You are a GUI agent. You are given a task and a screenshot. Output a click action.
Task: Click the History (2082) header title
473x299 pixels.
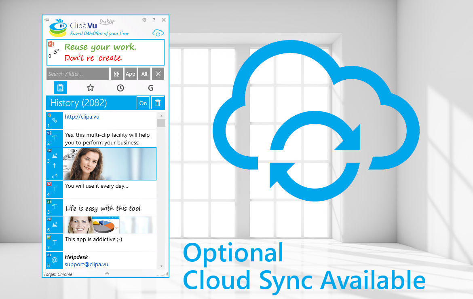point(78,103)
